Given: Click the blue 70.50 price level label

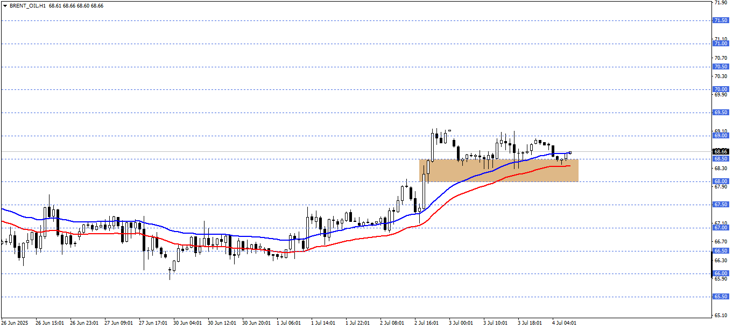Looking at the screenshot, I should click(x=721, y=67).
